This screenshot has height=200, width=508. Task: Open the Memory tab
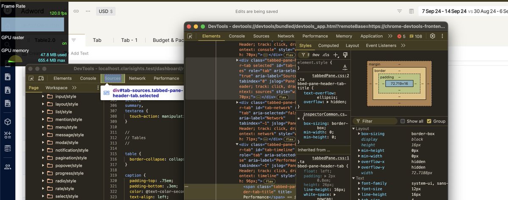(344, 36)
